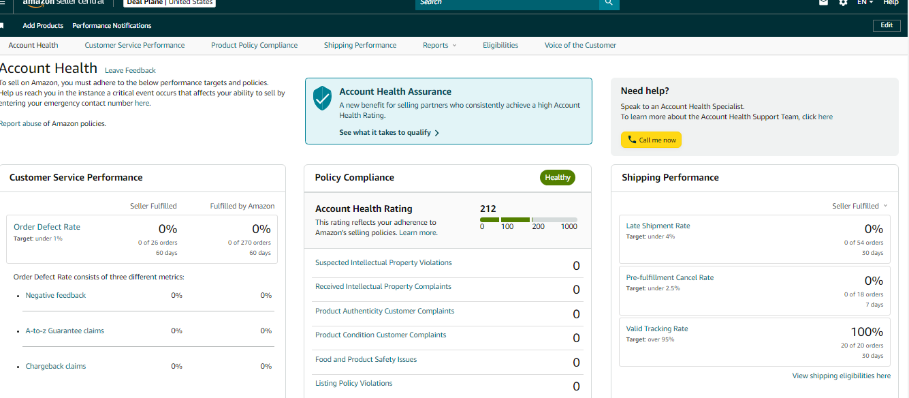909x398 pixels.
Task: Open Product Condition Customer Complaints
Action: (381, 335)
